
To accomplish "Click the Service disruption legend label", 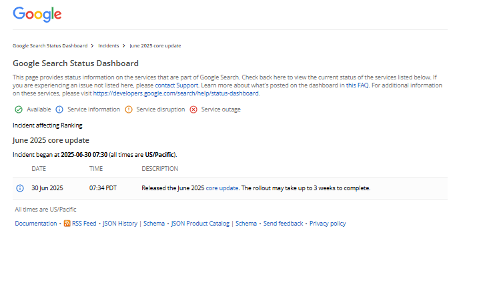I will 160,109.
